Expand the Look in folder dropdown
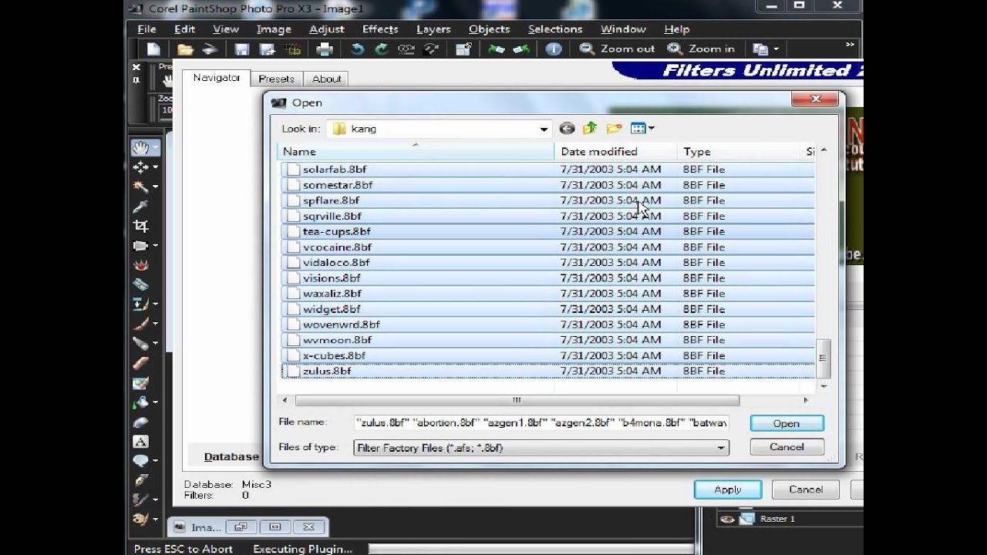The width and height of the screenshot is (987, 555). coord(544,129)
